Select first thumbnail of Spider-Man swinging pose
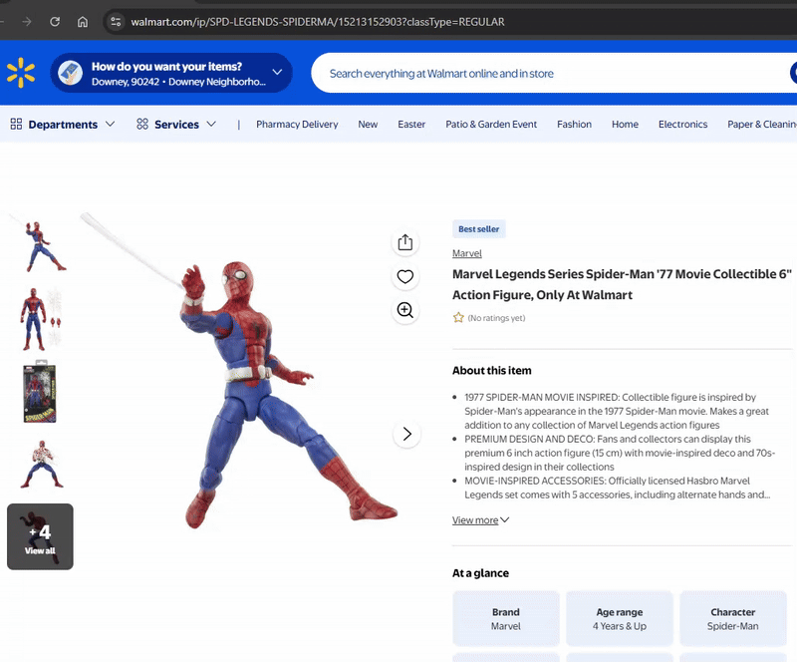This screenshot has width=797, height=662. click(40, 246)
